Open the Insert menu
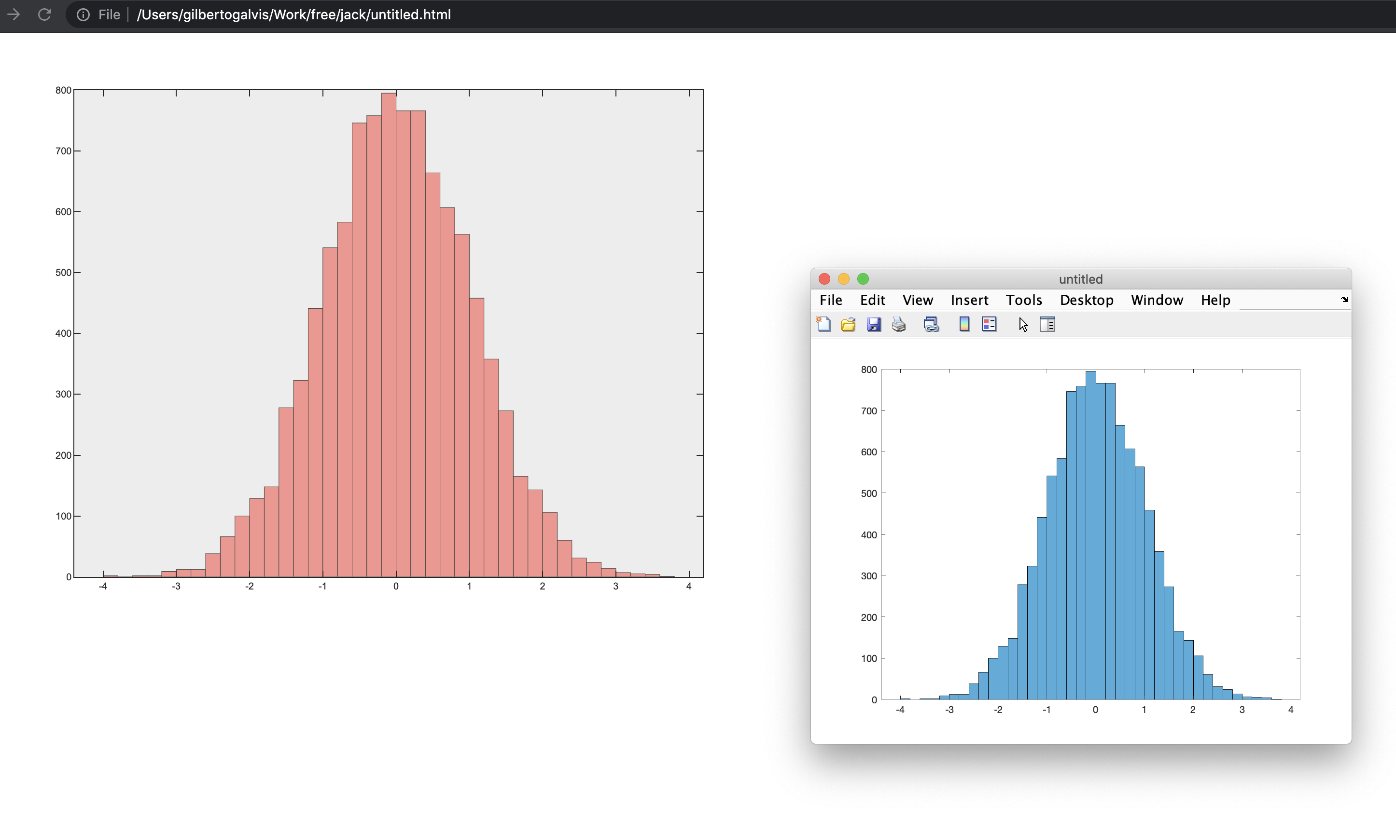1396x822 pixels. click(x=969, y=300)
